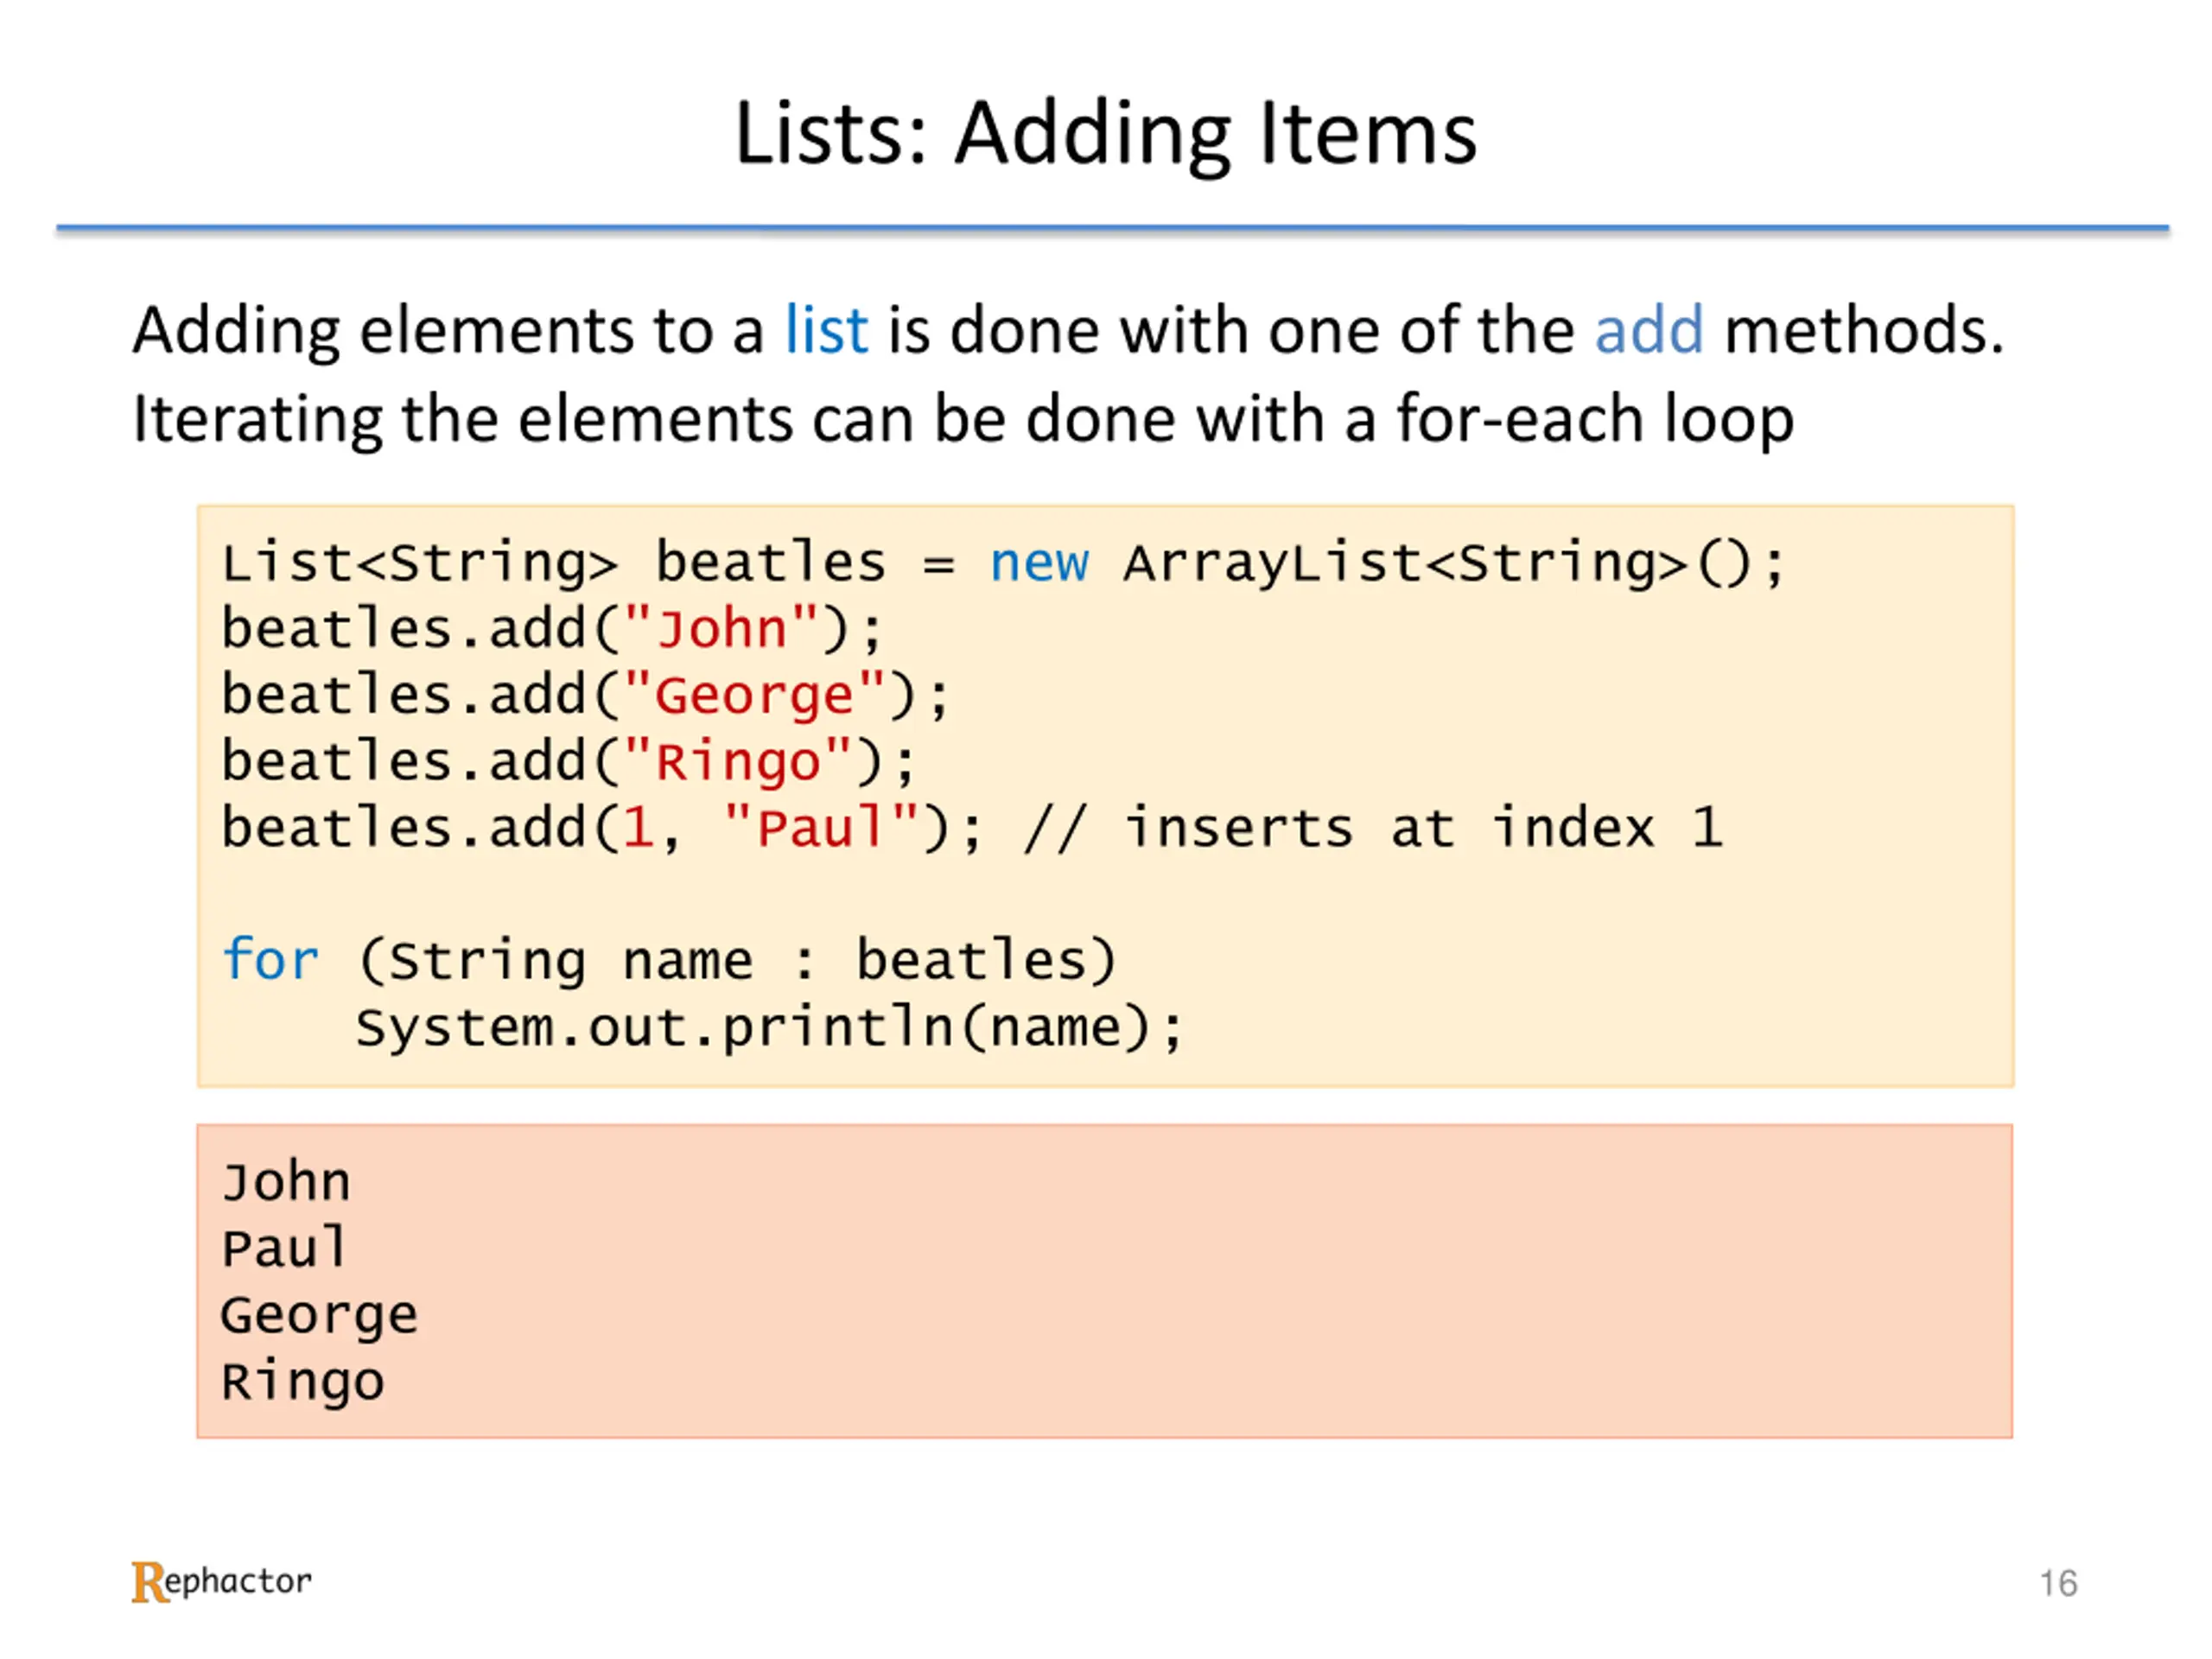This screenshot has height=1659, width=2212.
Task: Click the "John" string literal in the code
Action: (x=721, y=629)
